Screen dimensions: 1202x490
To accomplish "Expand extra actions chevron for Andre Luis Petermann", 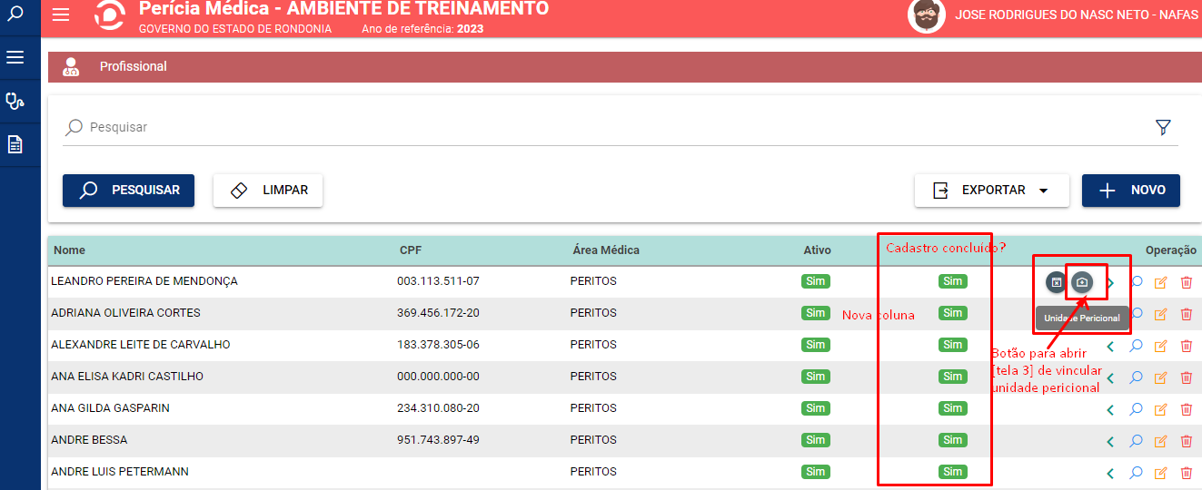I will [x=1110, y=473].
